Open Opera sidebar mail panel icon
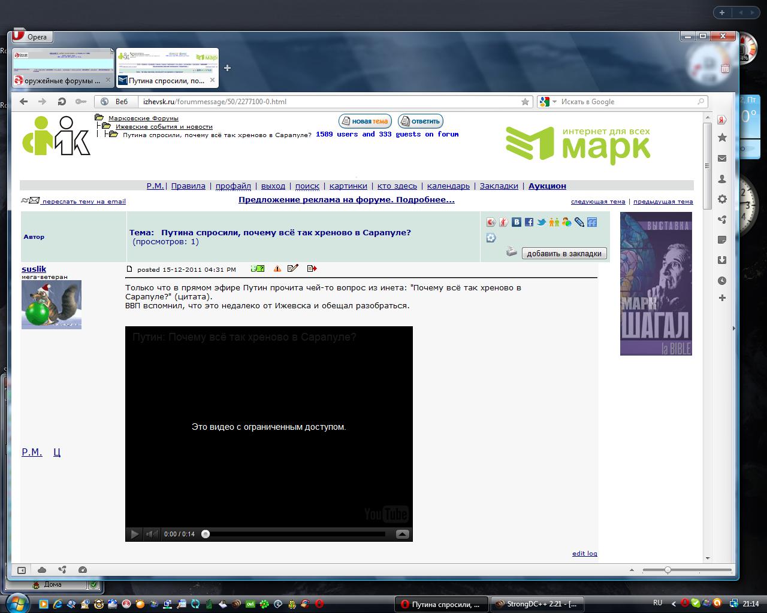 coord(722,159)
